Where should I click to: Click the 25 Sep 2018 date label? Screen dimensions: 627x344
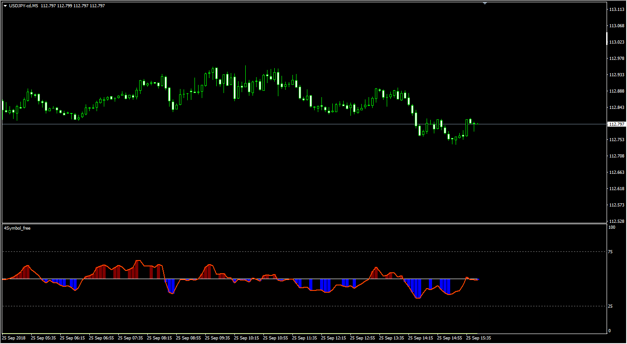(x=14, y=338)
